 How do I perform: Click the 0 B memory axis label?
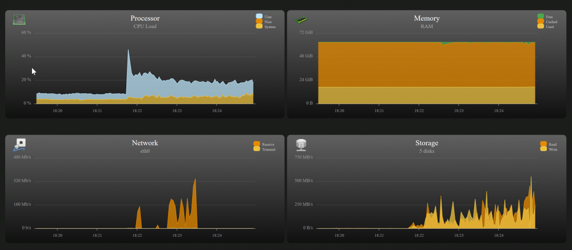(309, 104)
